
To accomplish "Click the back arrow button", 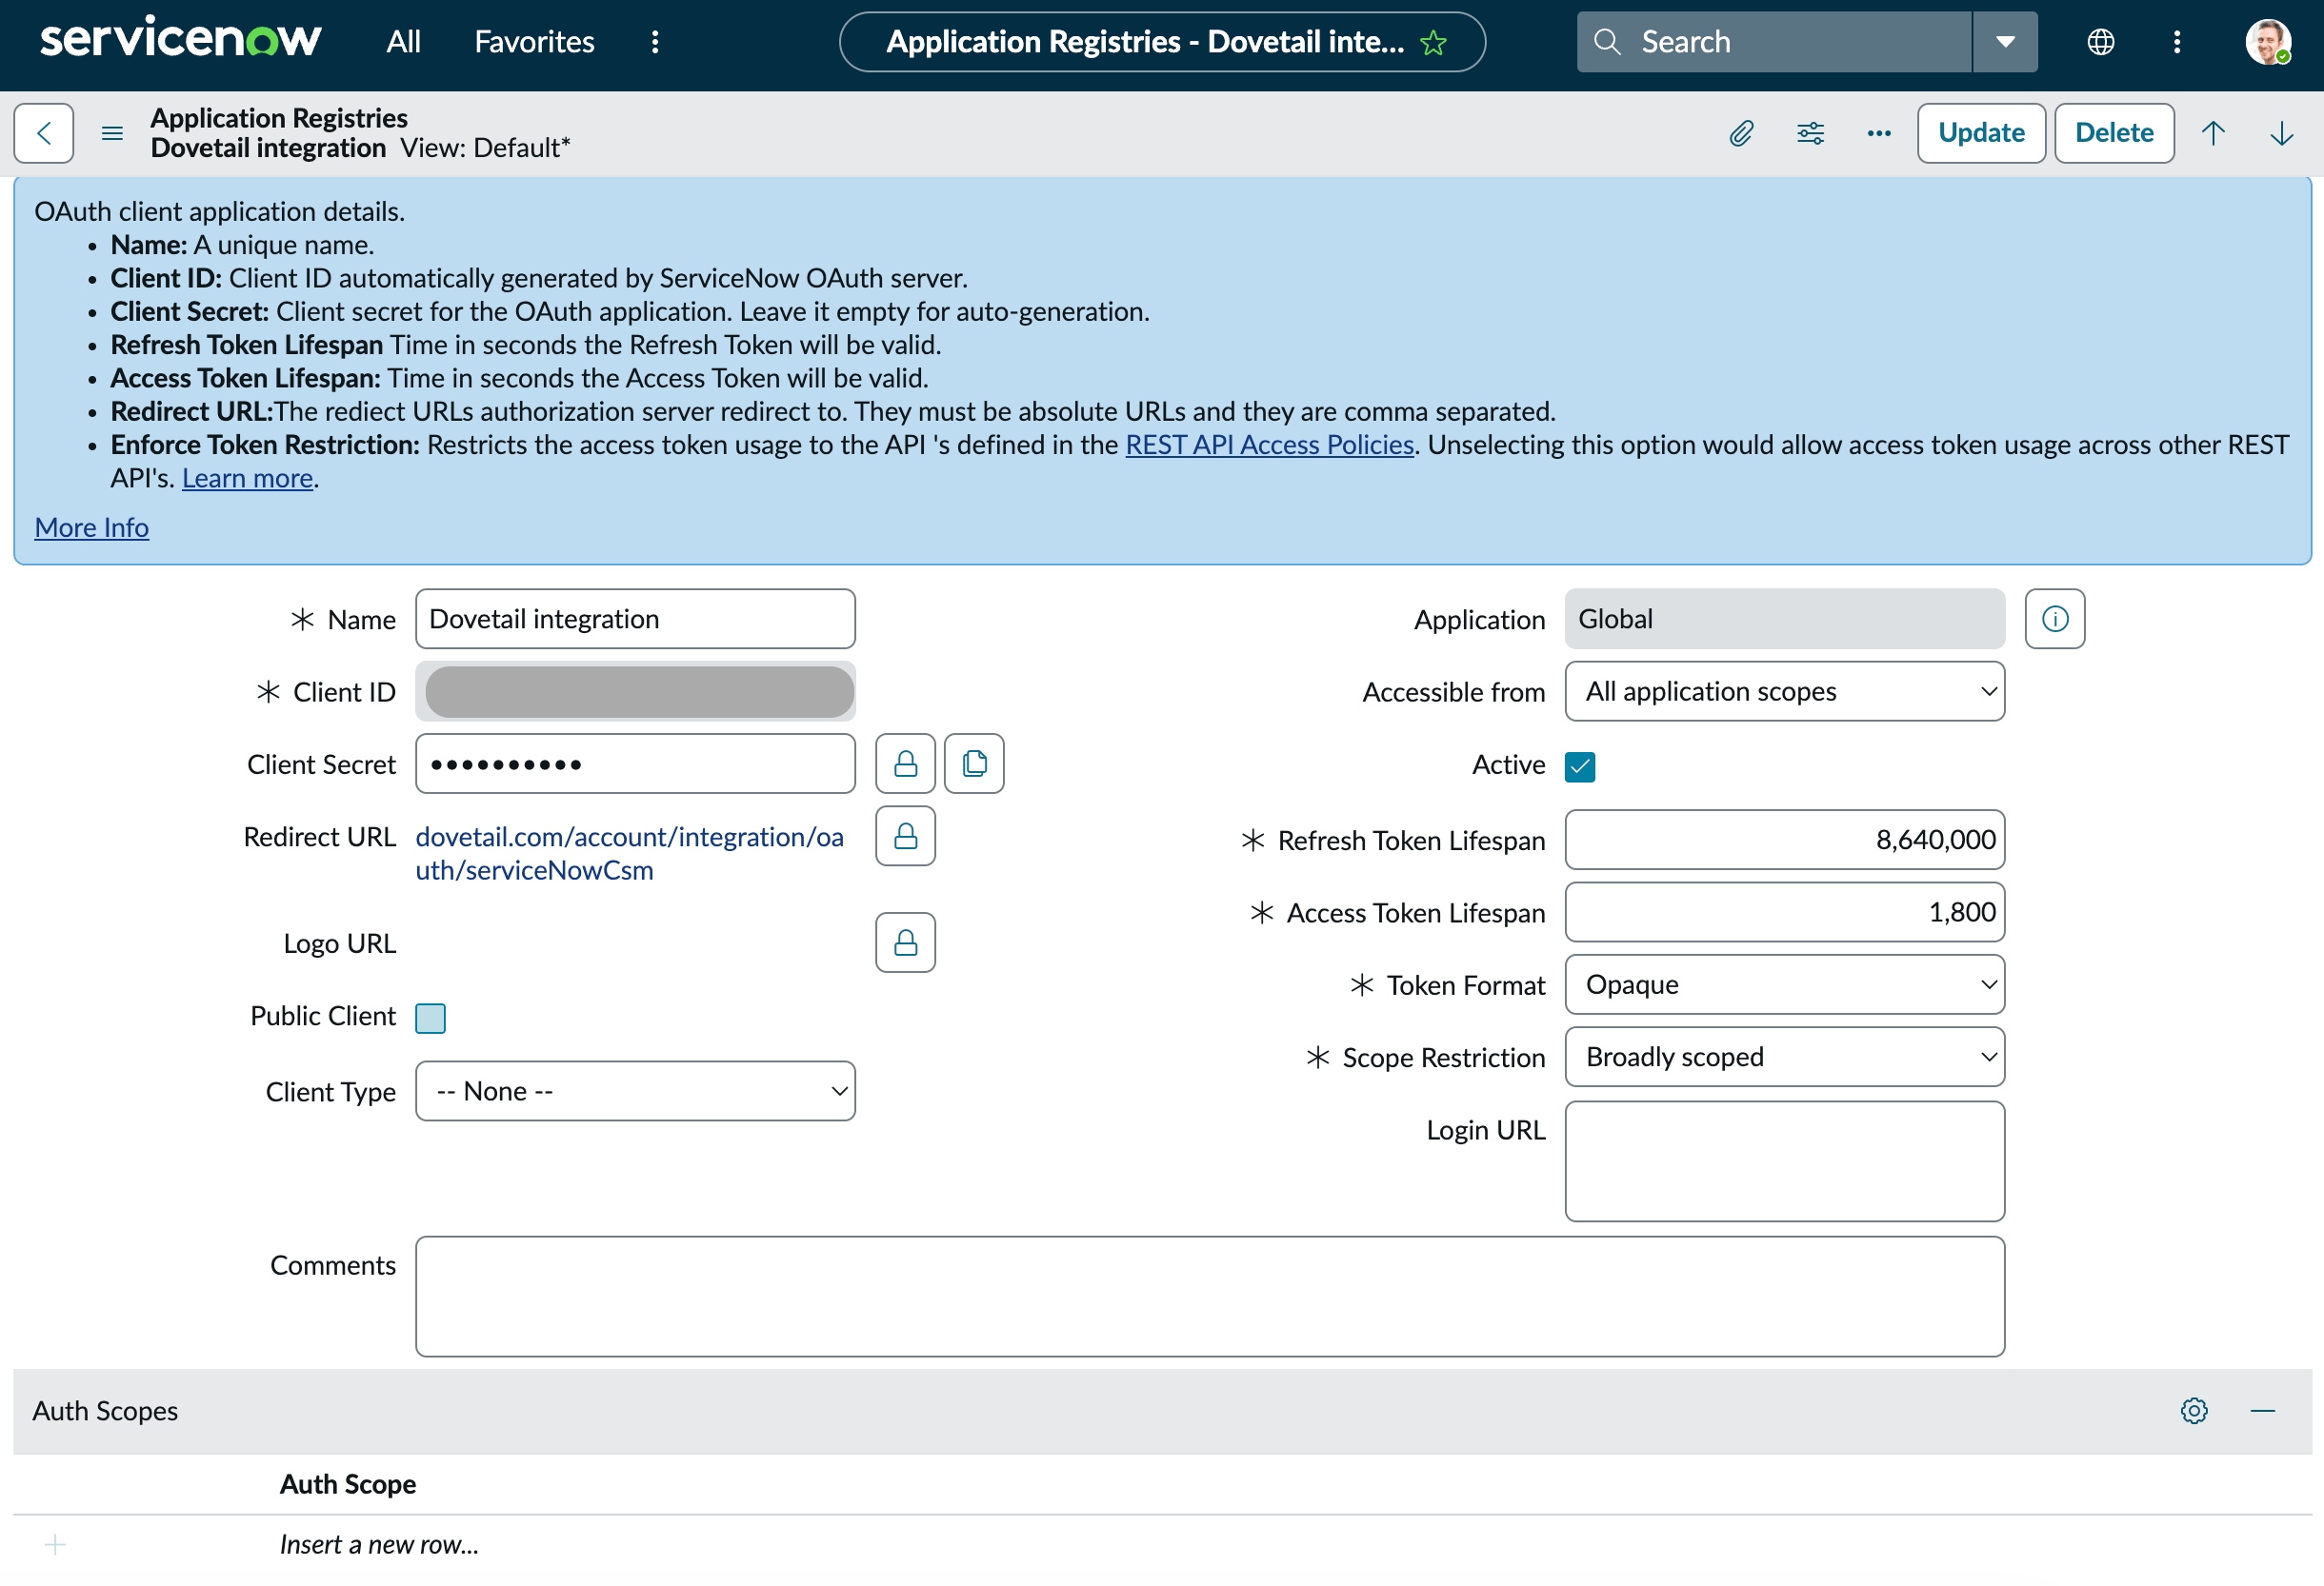I will [43, 133].
